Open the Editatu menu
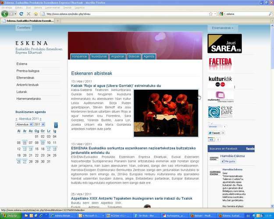This screenshot has height=219, width=274. pyautogui.click(x=19, y=8)
